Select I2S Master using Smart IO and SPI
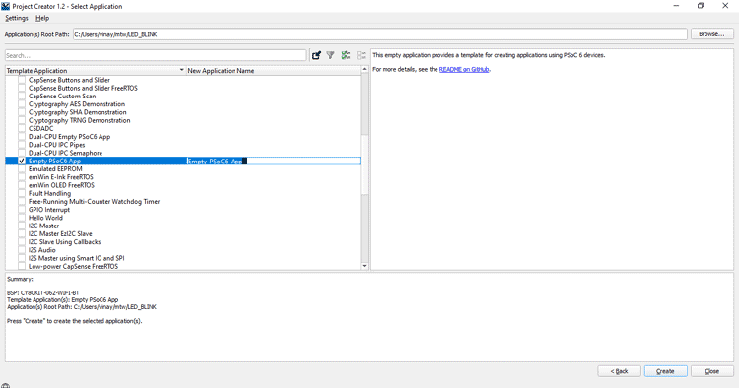The height and width of the screenshot is (388, 739). click(x=76, y=258)
